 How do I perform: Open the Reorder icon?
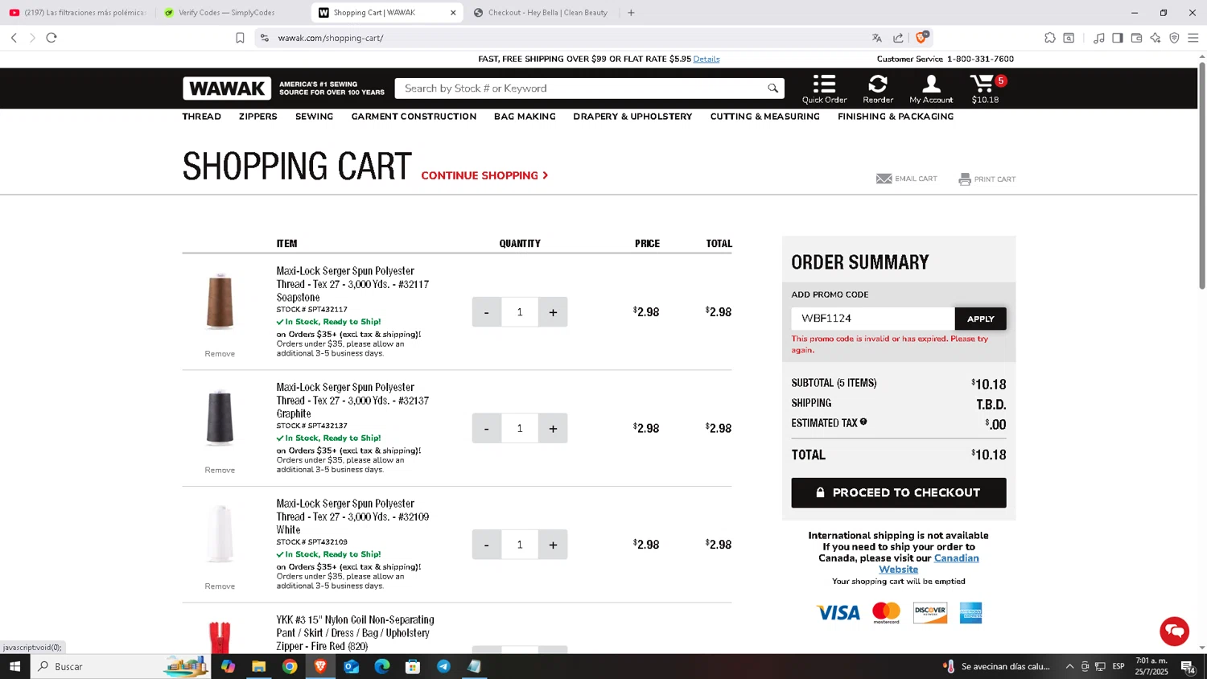click(x=878, y=88)
